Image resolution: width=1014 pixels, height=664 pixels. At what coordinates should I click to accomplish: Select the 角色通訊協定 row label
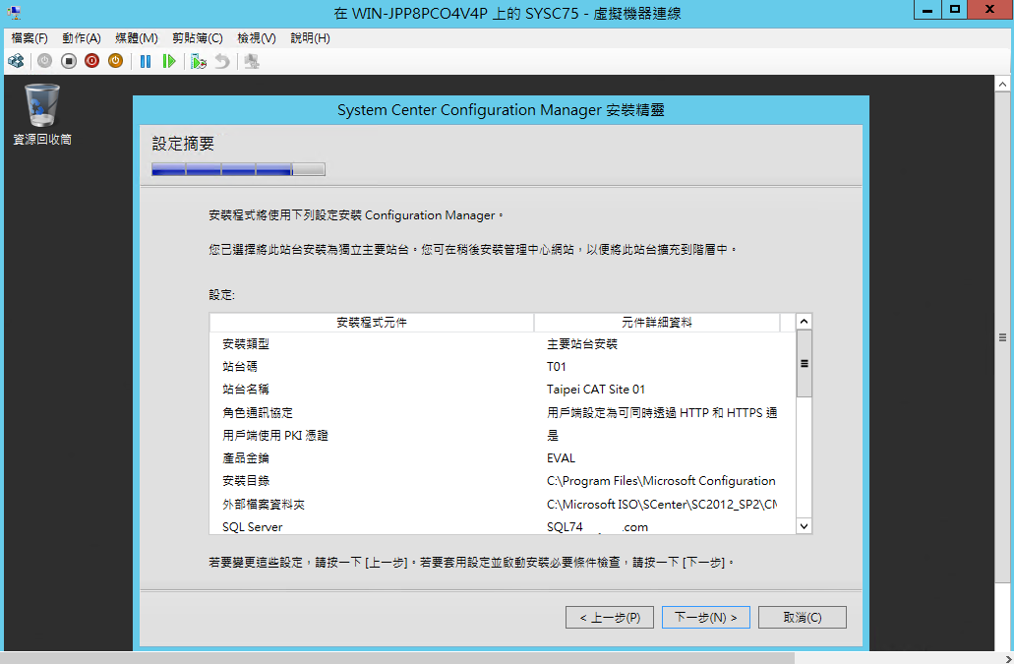(258, 412)
